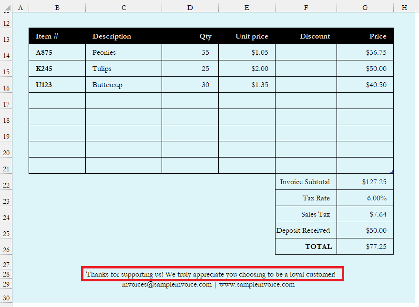Viewport: 419px width, 307px height.
Task: Select the $40.50 price cell
Action: tap(365, 85)
